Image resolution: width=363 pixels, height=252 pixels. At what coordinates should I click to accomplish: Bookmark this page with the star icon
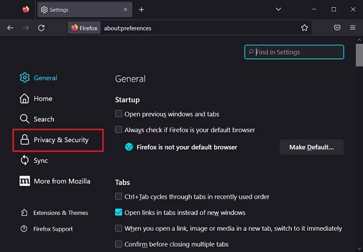(x=304, y=28)
